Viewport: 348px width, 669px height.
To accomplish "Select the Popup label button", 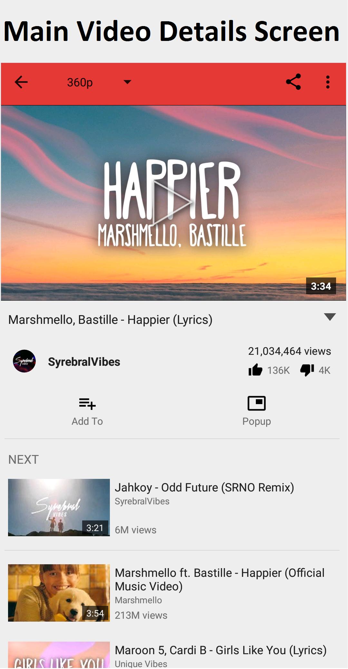I will pyautogui.click(x=256, y=421).
